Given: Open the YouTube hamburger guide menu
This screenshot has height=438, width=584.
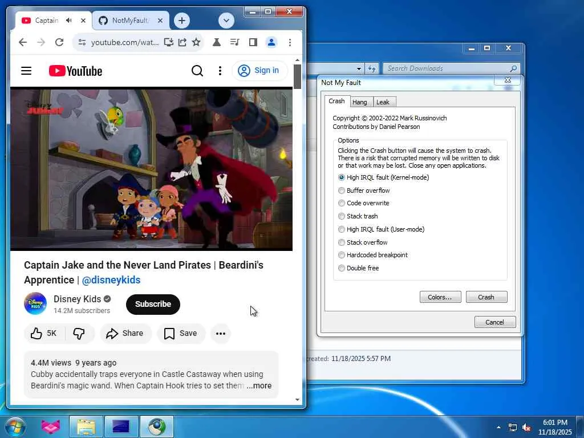Looking at the screenshot, I should click(x=26, y=70).
